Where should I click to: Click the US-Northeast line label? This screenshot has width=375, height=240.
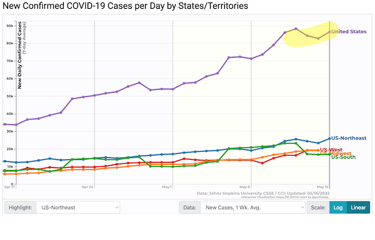pos(349,138)
